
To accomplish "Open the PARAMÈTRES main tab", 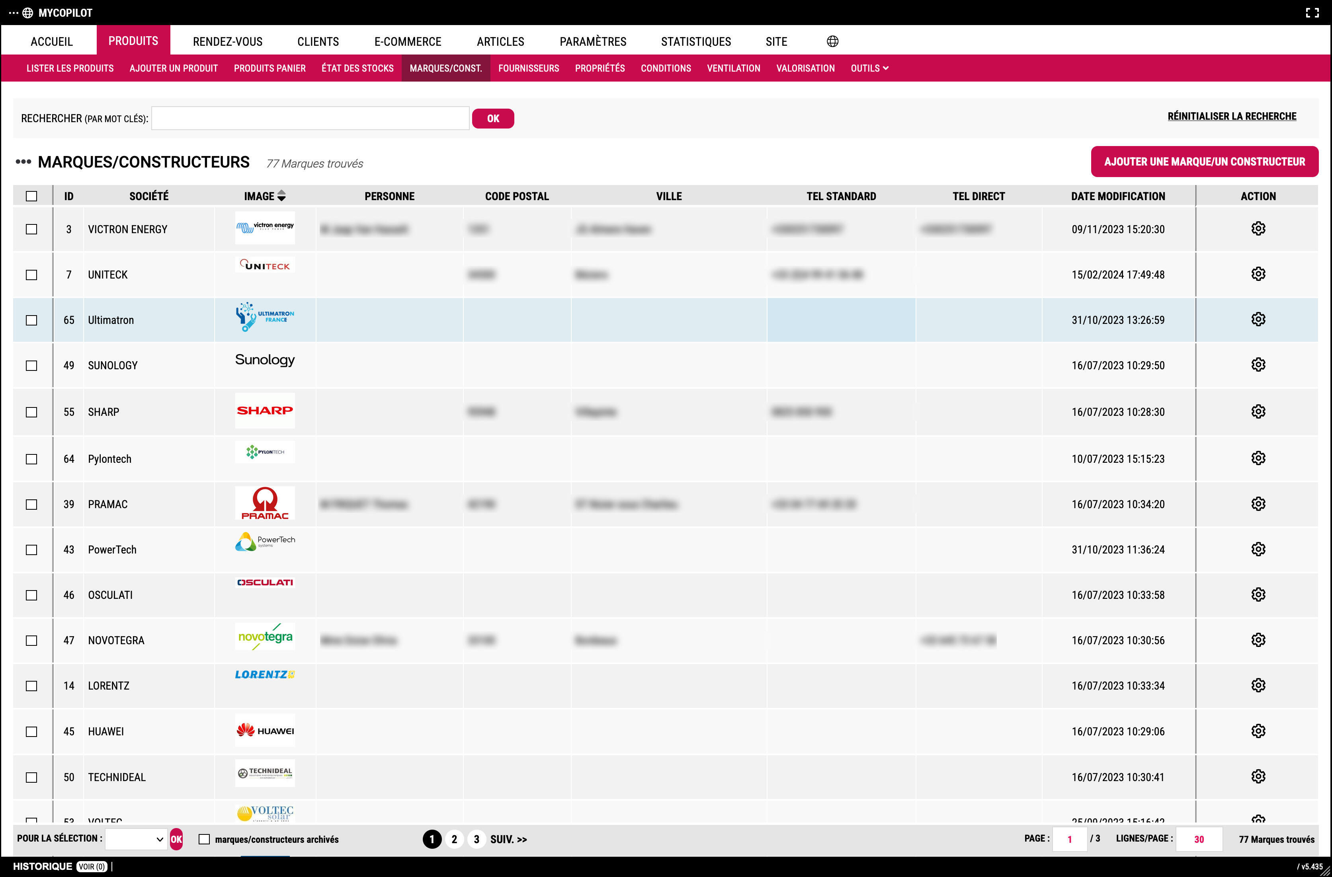I will (x=593, y=41).
